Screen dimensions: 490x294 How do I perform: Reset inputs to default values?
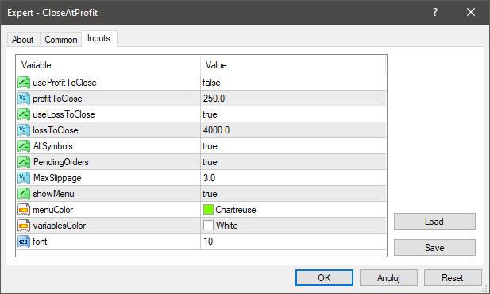(x=453, y=278)
